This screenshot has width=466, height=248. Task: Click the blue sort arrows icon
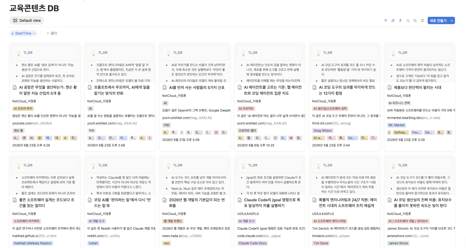(393, 20)
